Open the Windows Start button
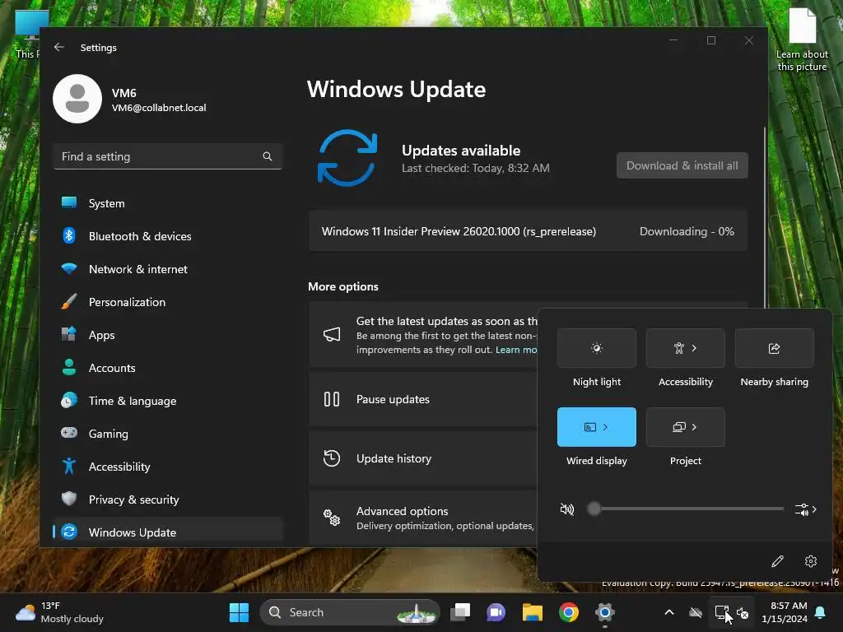Screen dimensions: 843x632 239,612
